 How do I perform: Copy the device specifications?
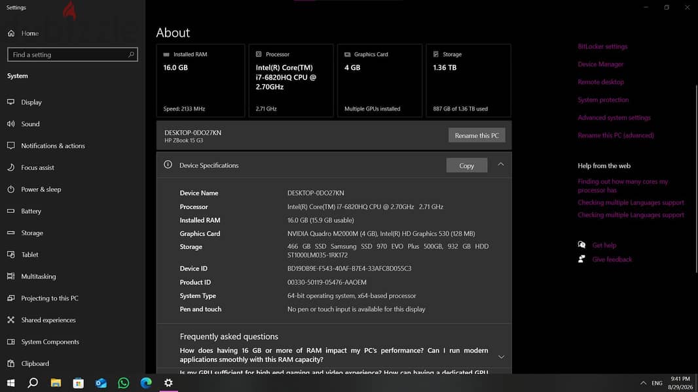point(466,165)
